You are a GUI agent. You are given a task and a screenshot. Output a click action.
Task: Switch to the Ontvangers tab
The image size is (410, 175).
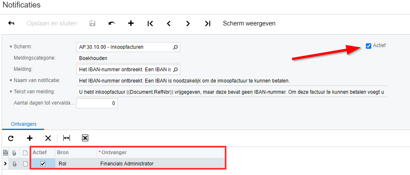click(x=23, y=124)
